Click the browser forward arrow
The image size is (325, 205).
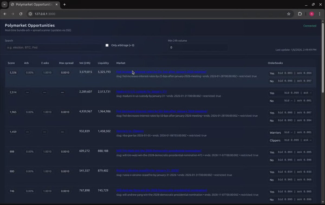(13, 14)
